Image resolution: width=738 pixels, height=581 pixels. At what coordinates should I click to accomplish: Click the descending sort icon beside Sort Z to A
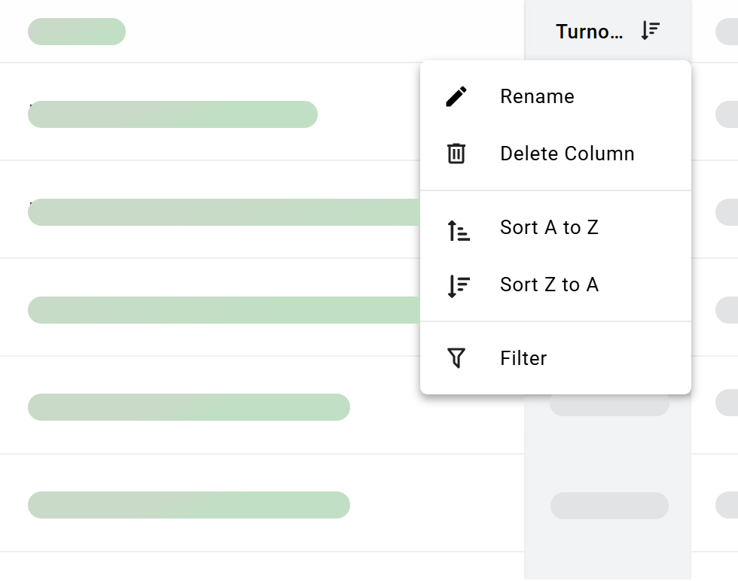click(x=458, y=286)
